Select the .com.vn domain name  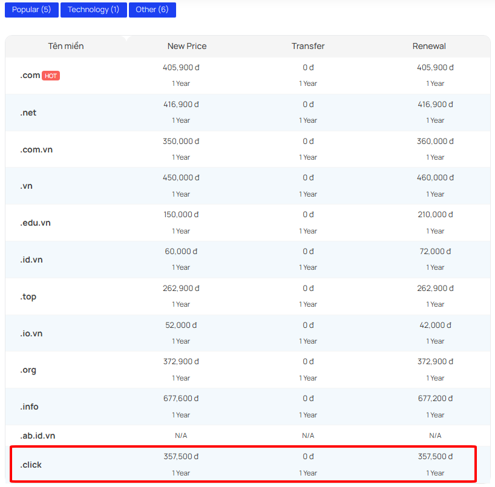(36, 149)
